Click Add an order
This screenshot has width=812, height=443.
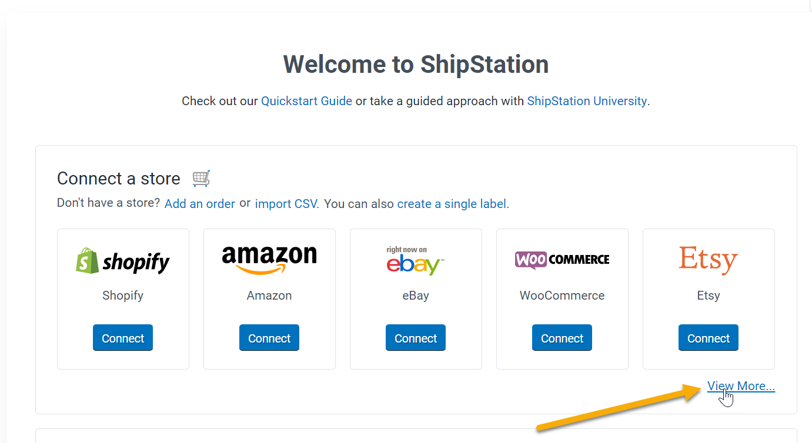(x=199, y=203)
